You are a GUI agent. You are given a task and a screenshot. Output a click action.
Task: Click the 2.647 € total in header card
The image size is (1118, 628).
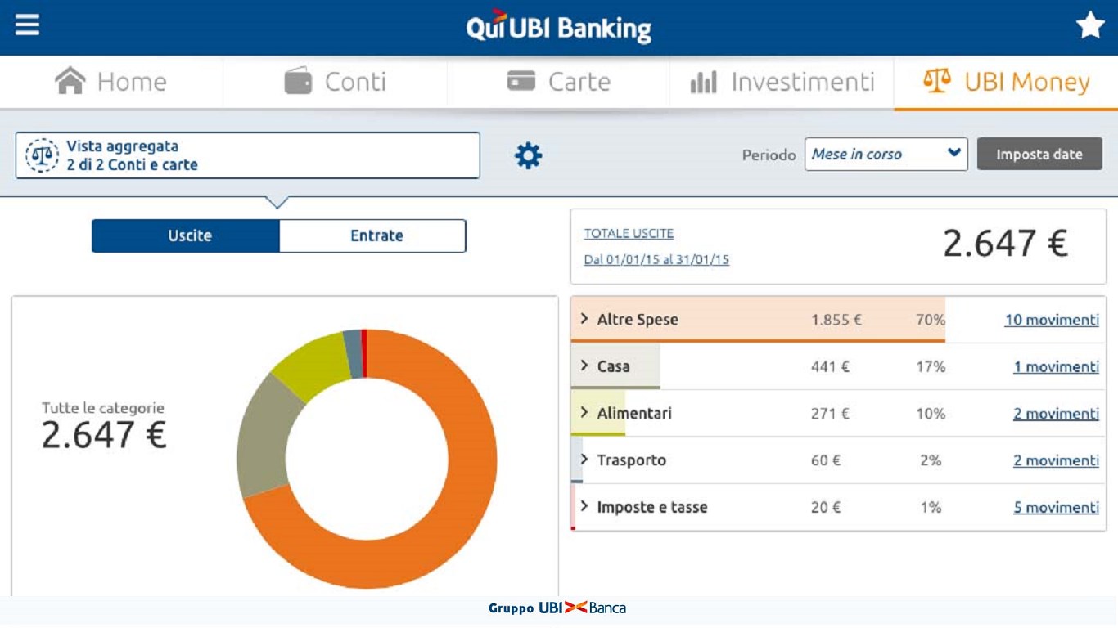coord(1005,243)
